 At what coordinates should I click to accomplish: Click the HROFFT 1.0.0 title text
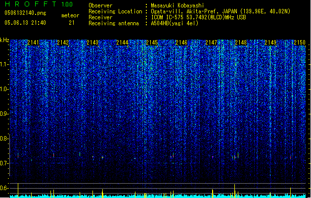39,4
